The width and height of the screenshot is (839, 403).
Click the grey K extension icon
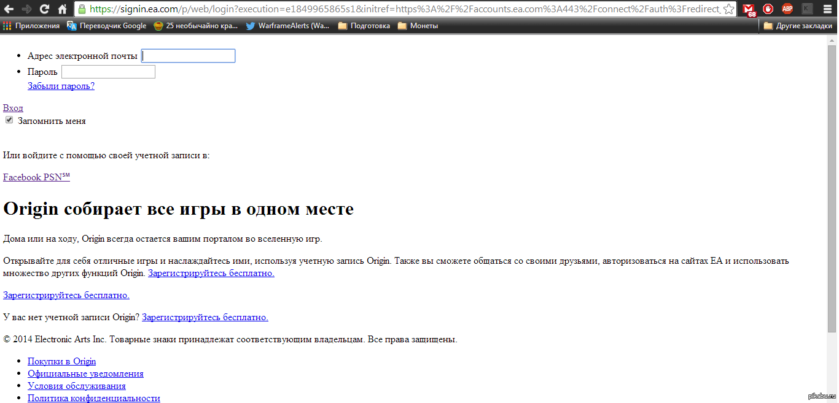pyautogui.click(x=807, y=9)
